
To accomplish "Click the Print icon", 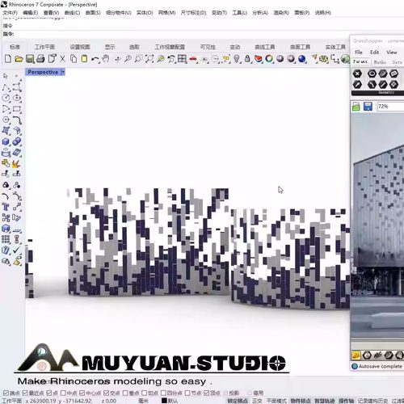I will click(40, 59).
